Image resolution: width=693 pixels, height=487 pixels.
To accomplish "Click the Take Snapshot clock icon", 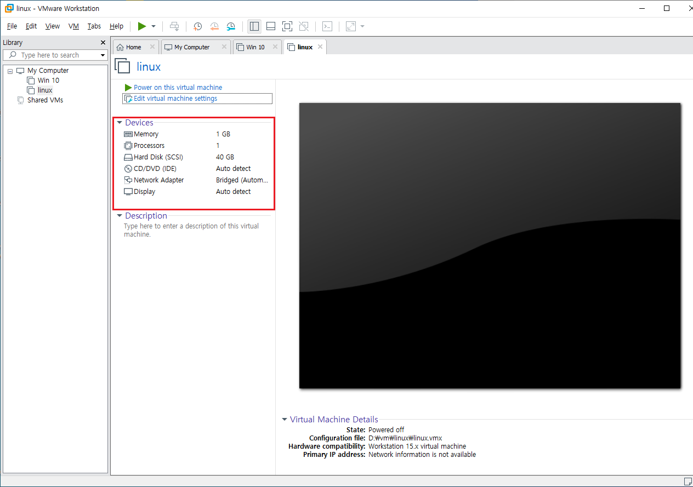I will [197, 26].
